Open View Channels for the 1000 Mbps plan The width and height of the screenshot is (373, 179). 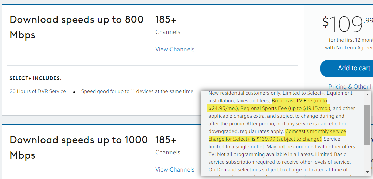[175, 170]
